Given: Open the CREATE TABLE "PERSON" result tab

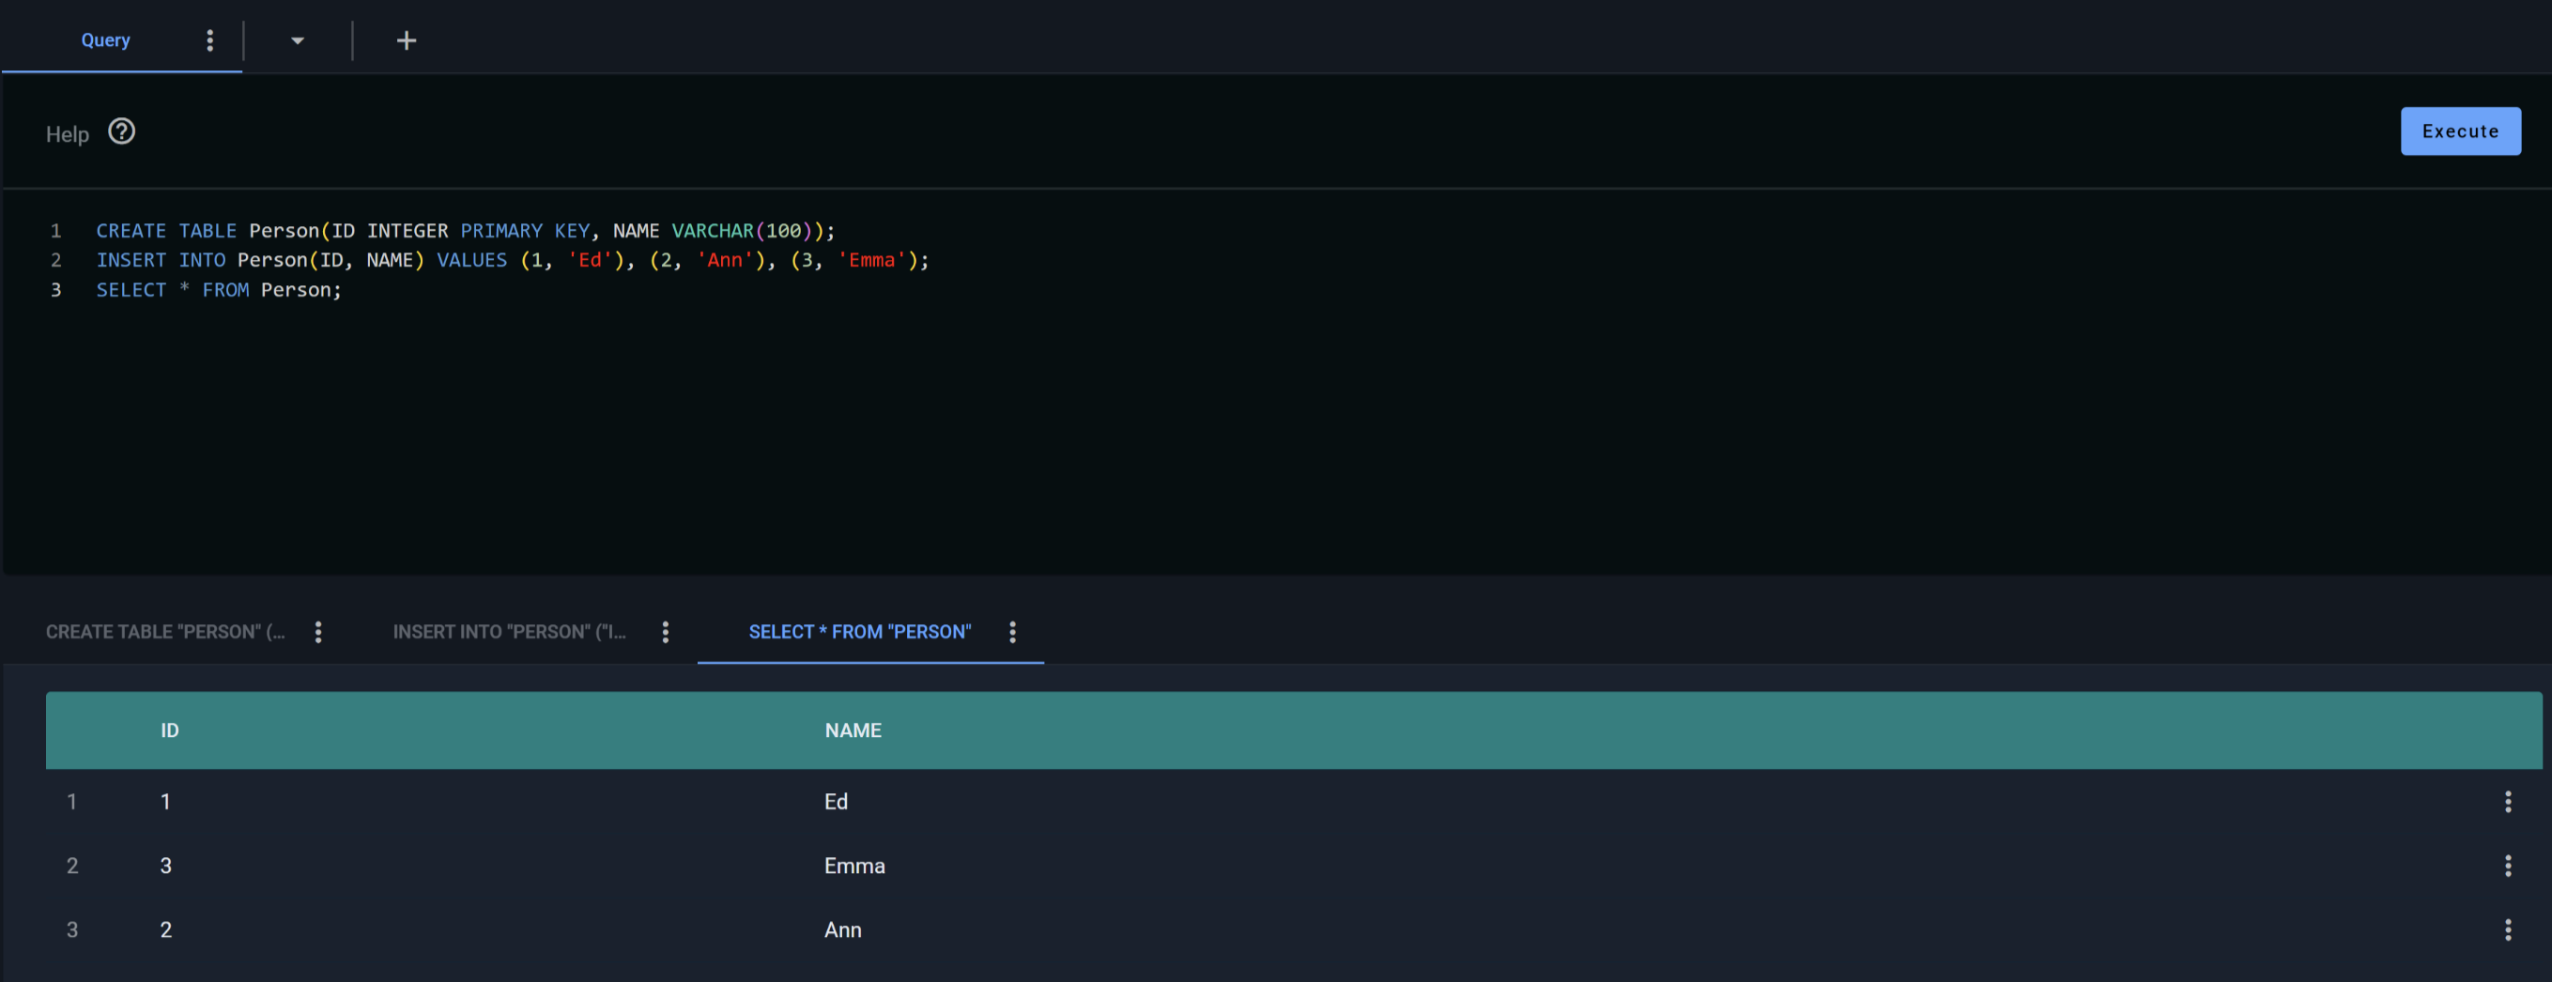Looking at the screenshot, I should click(x=165, y=631).
